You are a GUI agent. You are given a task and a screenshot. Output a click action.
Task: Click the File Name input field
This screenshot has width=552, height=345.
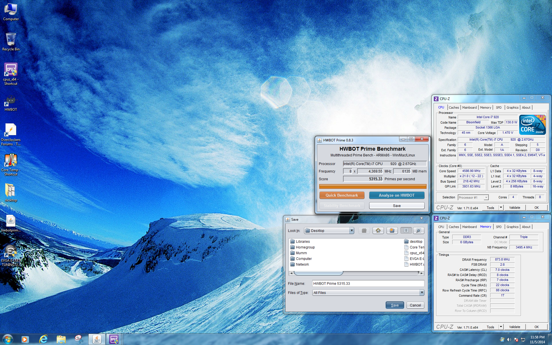pos(368,283)
